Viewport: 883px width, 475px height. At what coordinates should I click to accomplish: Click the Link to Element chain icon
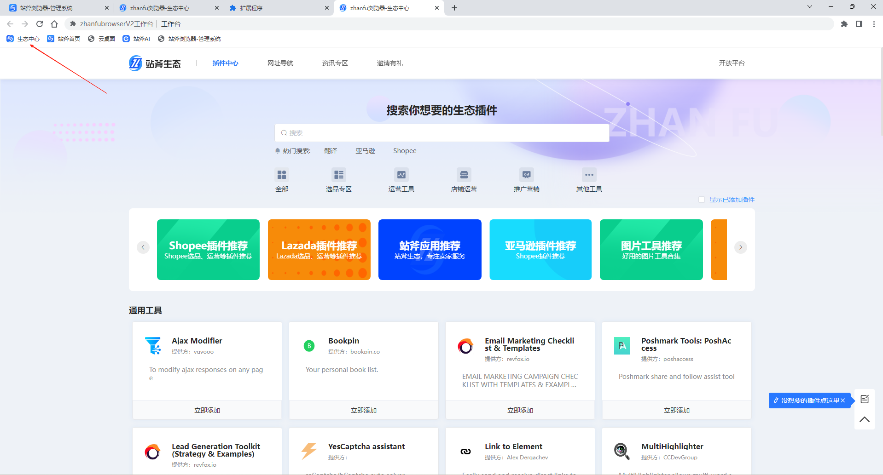pos(465,452)
